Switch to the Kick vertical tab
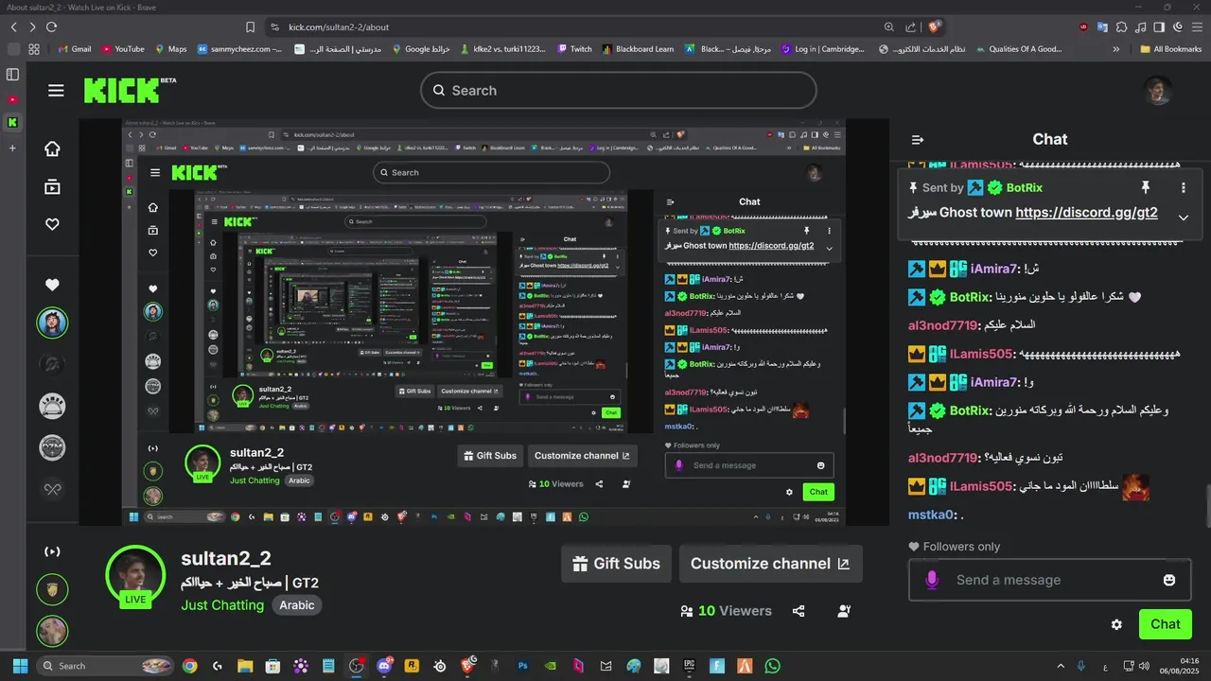 coord(12,122)
